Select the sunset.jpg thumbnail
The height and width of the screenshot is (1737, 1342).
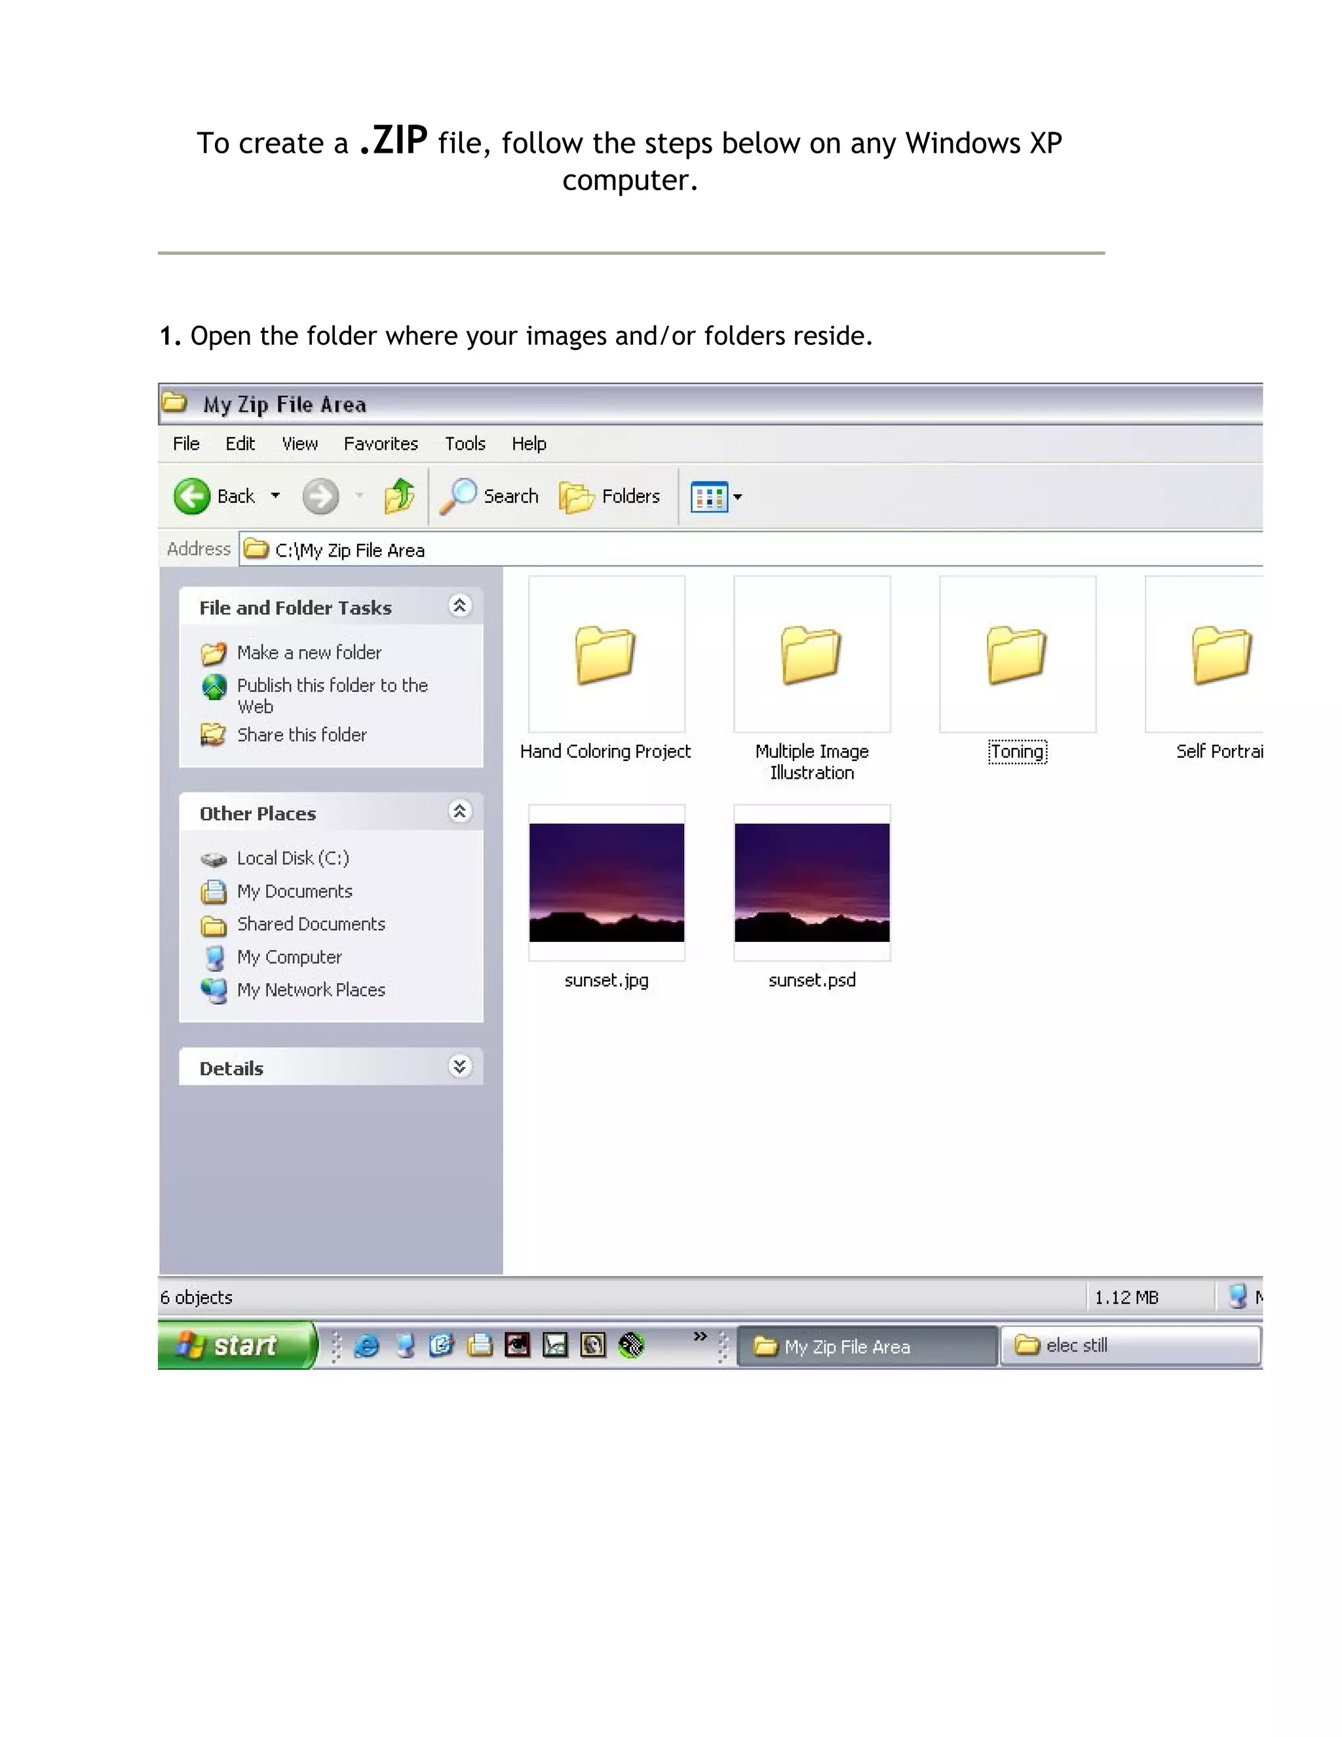tap(606, 883)
